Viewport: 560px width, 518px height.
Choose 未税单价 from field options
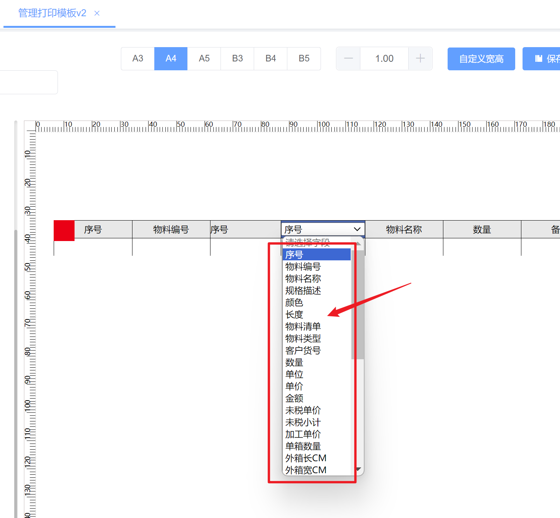click(303, 410)
